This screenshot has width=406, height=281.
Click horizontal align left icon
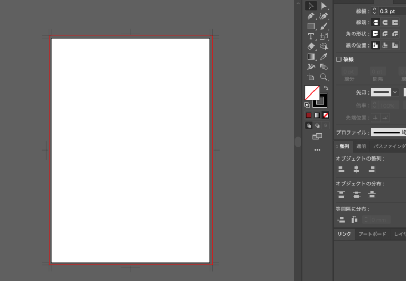pyautogui.click(x=341, y=170)
